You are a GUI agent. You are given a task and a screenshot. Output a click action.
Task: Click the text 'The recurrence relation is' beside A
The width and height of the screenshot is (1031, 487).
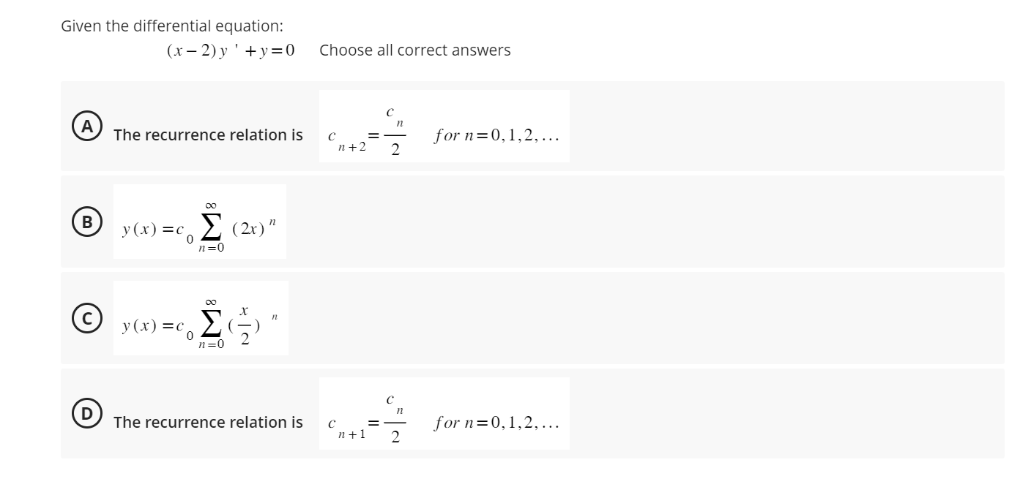tap(208, 135)
